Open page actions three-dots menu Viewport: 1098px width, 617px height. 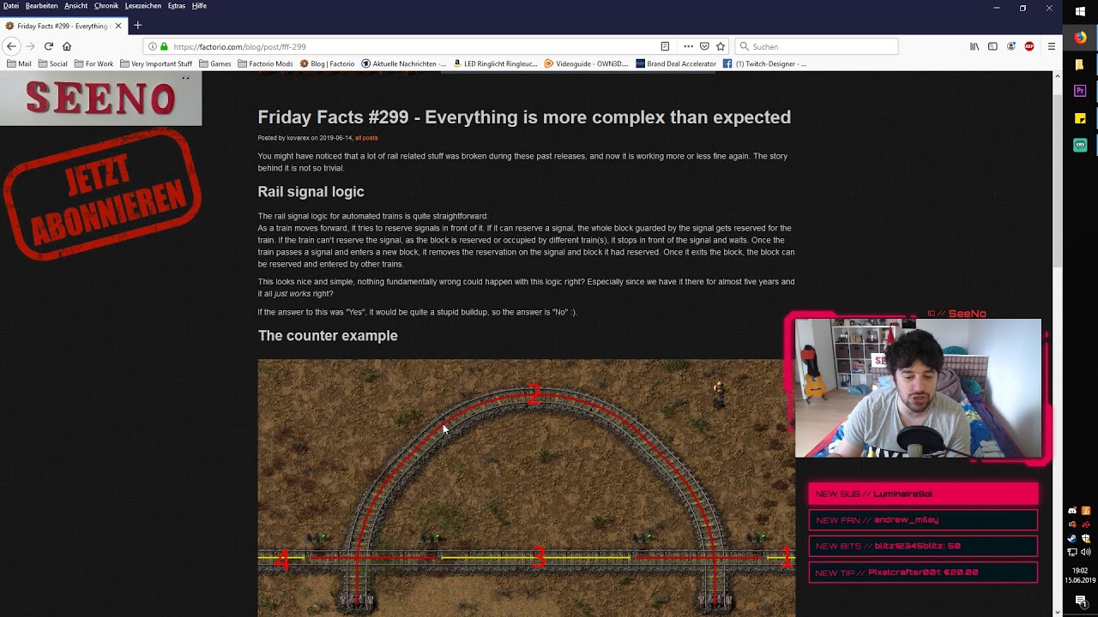click(688, 46)
